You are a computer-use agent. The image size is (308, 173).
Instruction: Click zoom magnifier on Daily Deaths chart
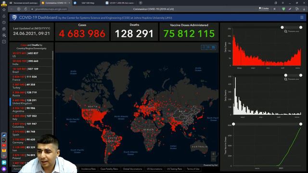285,79
